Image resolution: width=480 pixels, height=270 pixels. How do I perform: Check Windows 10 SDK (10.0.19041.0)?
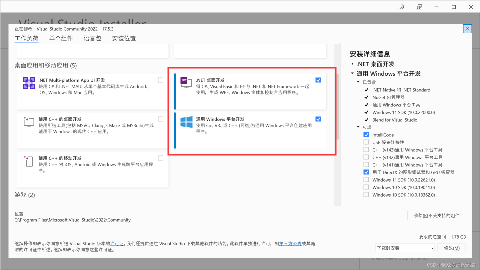point(366,187)
